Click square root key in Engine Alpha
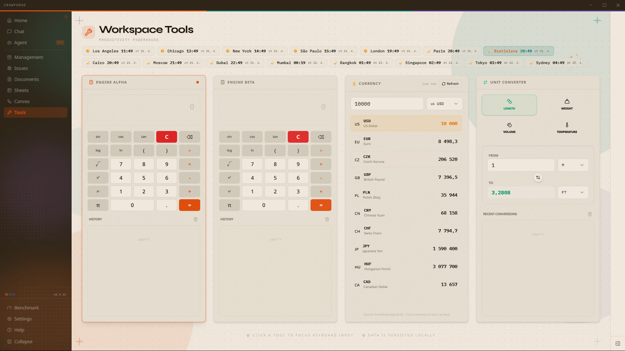This screenshot has width=625, height=351. 98,164
